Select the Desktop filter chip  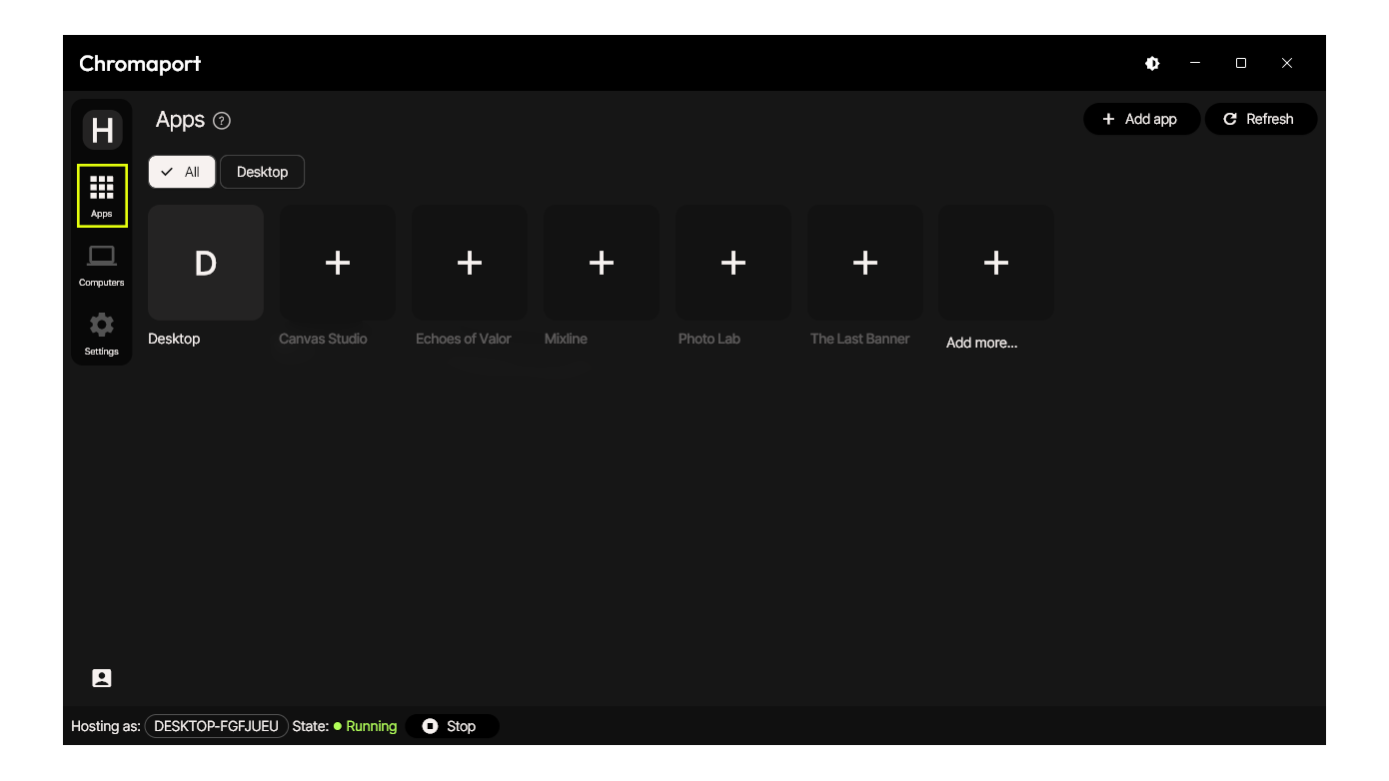pyautogui.click(x=262, y=172)
